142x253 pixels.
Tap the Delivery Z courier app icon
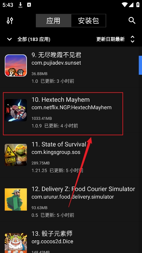(x=16, y=199)
